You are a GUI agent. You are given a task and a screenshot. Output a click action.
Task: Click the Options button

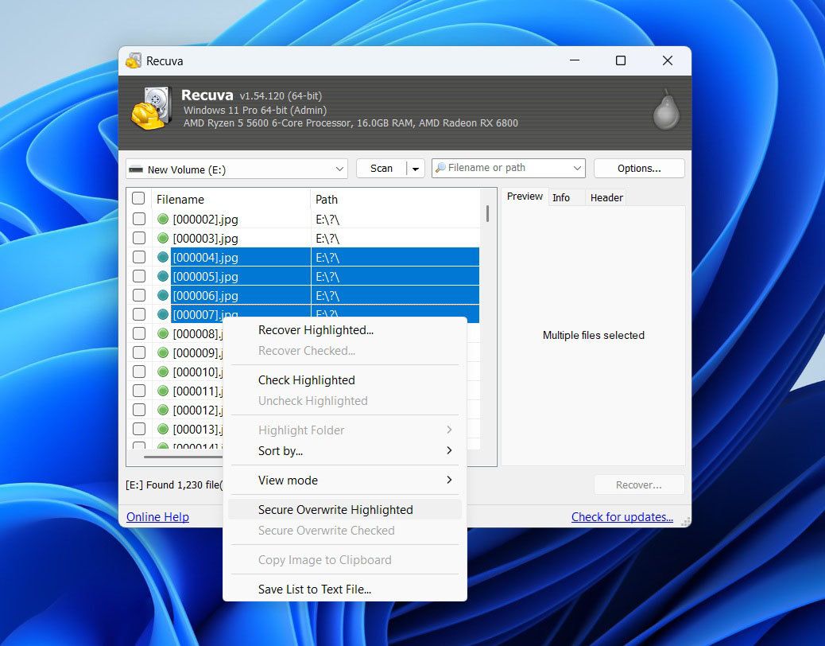point(638,168)
